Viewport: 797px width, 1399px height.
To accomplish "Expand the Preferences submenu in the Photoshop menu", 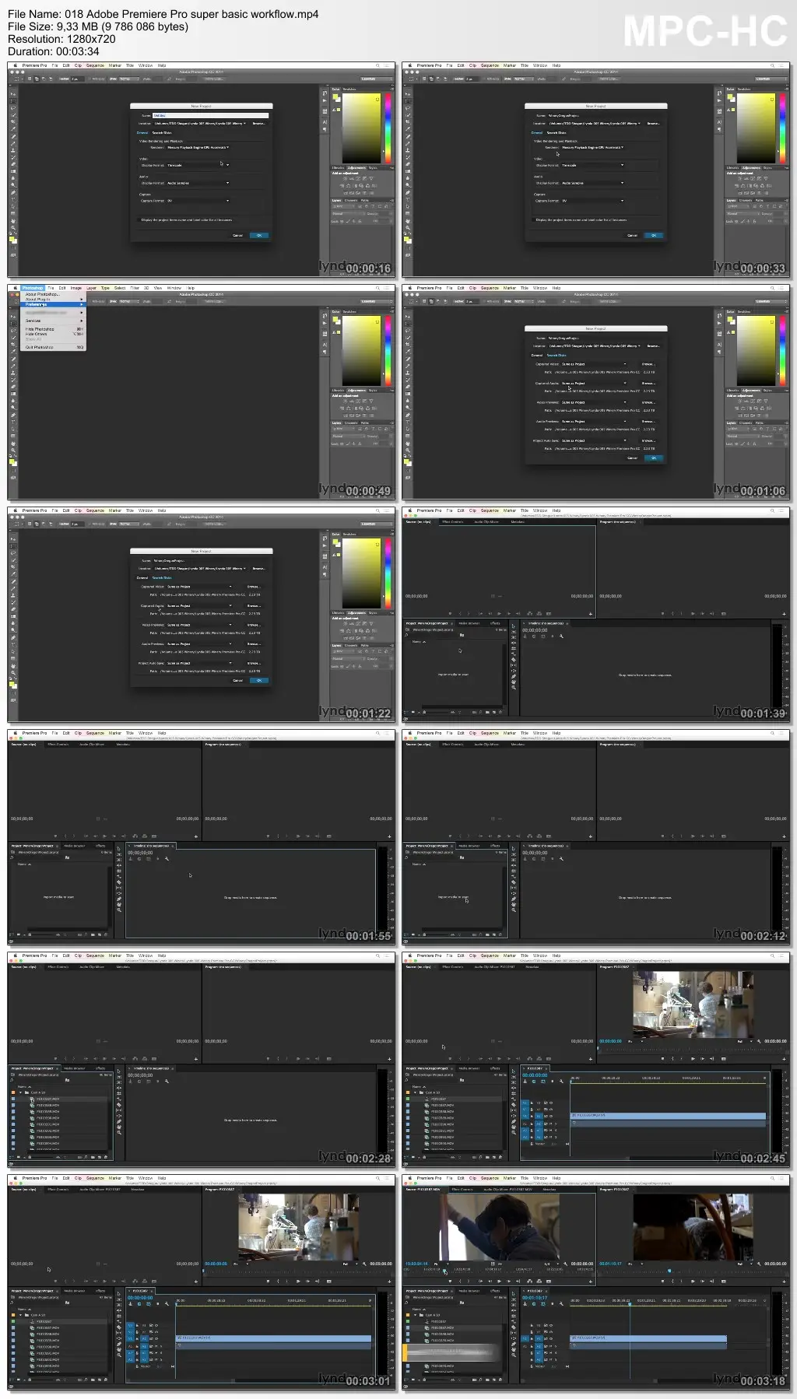I will (x=53, y=304).
